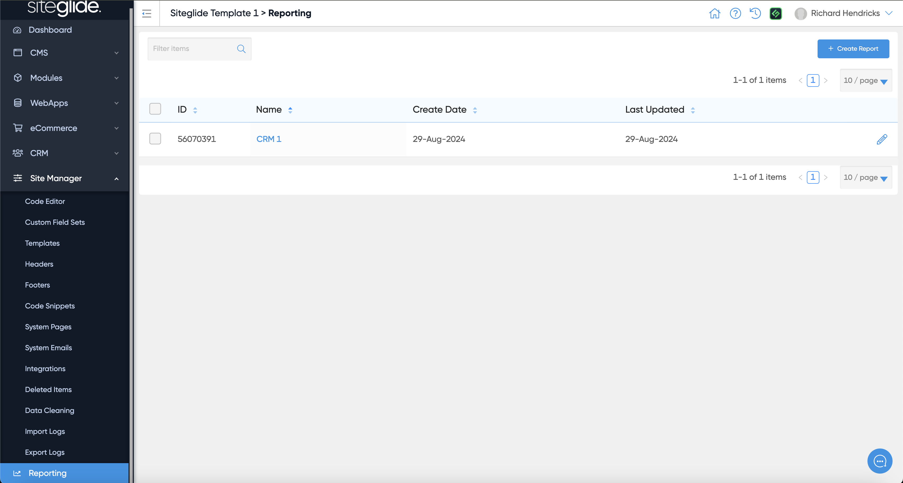
Task: Check the row checkbox for report 56070391
Action: click(x=155, y=139)
